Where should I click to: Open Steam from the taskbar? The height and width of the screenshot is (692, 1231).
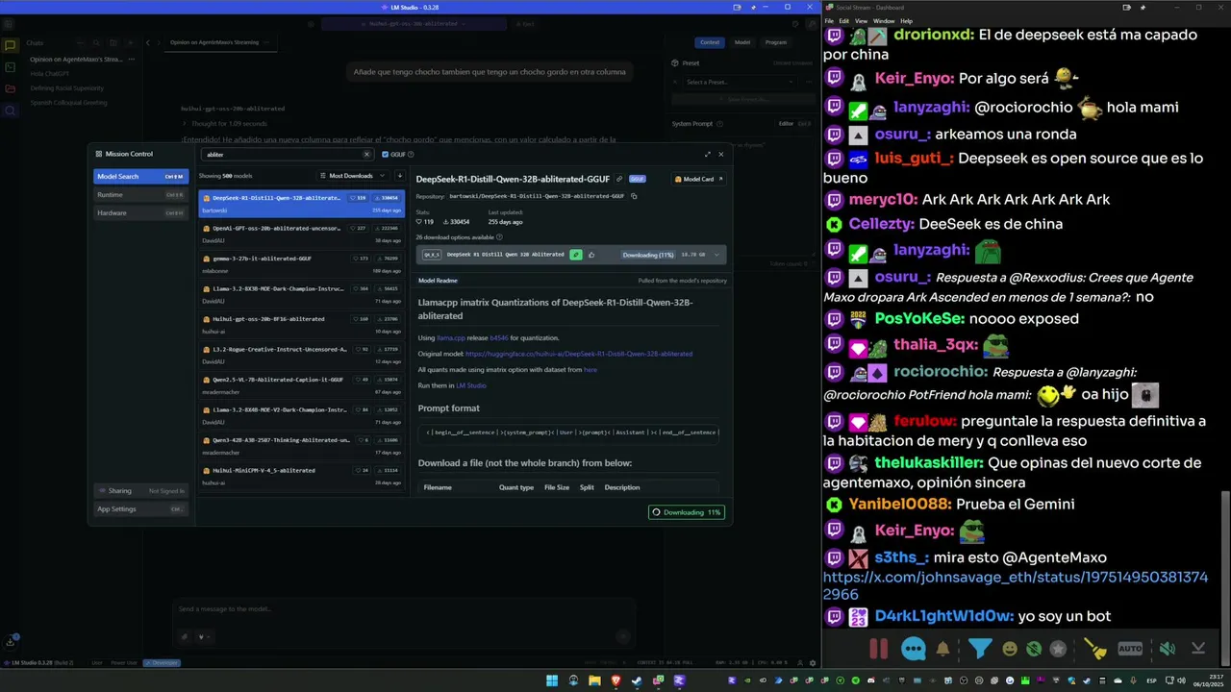(637, 680)
